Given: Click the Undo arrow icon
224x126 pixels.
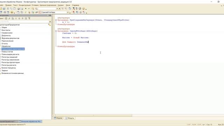Looking at the screenshot, I should click(x=26, y=9).
